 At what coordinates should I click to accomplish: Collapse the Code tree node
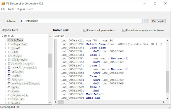point(2,36)
